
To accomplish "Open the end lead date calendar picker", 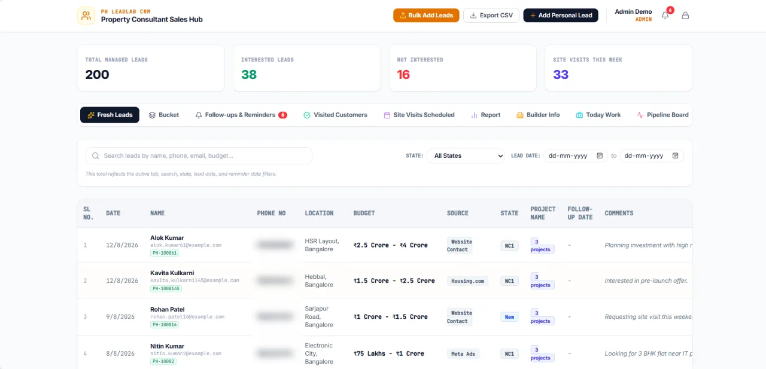I will tap(675, 155).
